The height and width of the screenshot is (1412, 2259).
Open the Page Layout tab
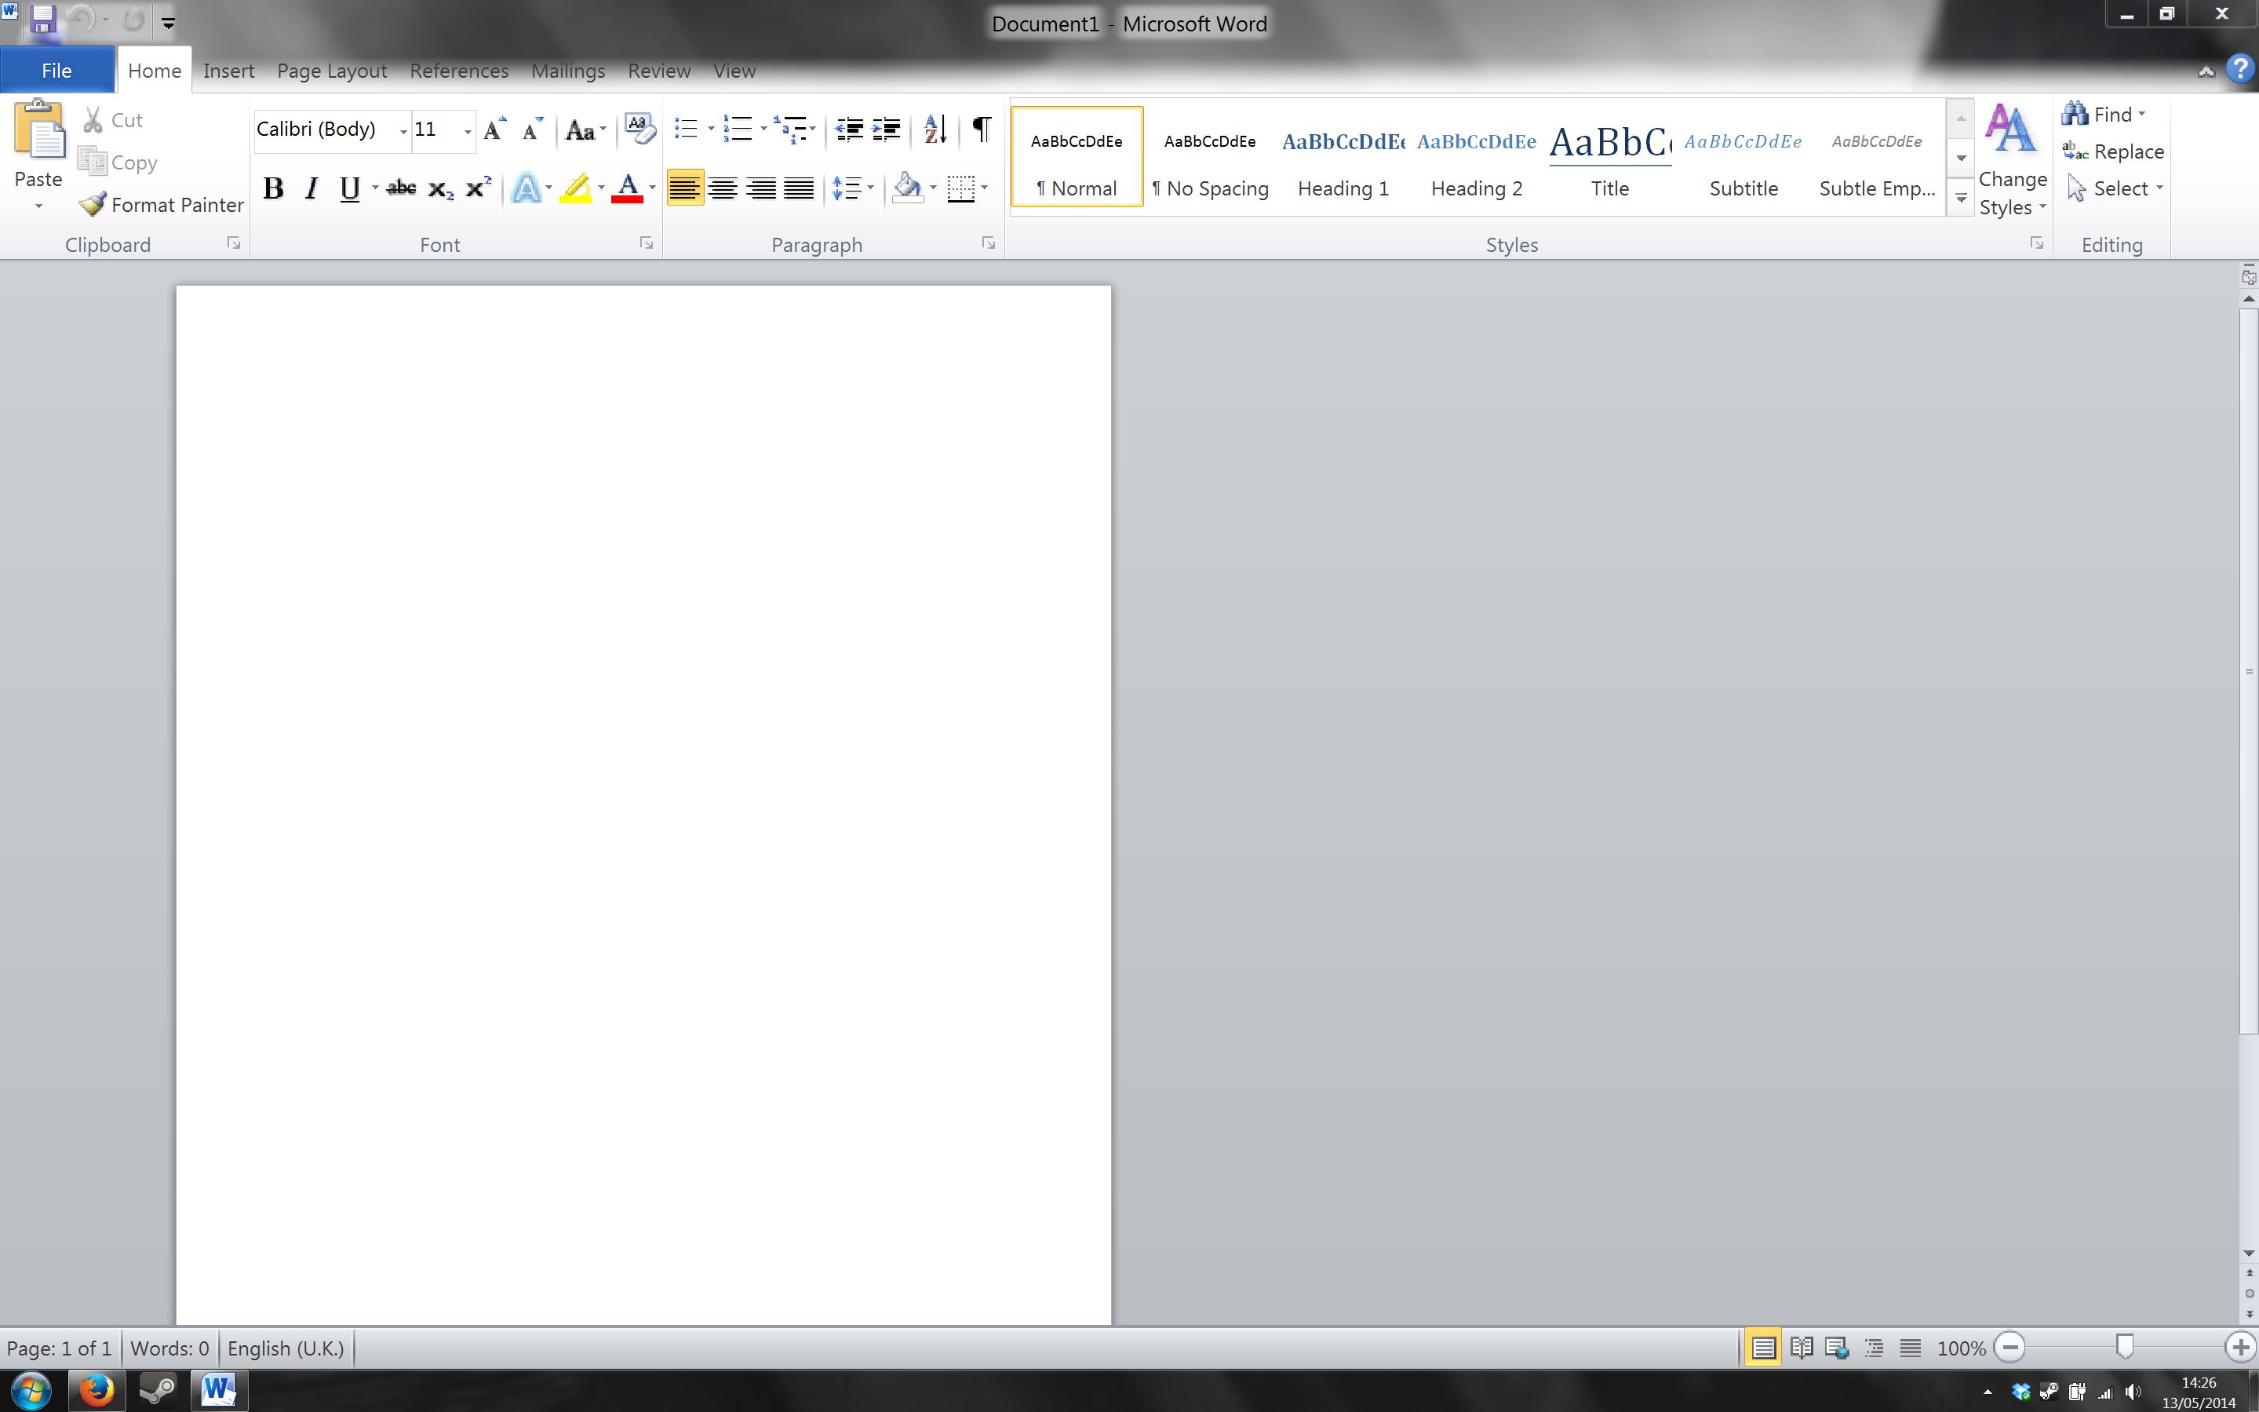point(331,71)
